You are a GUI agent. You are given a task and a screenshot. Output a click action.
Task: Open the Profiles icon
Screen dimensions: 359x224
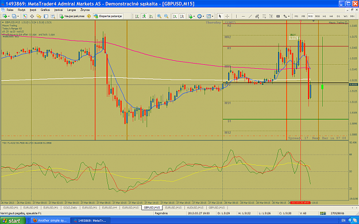(x=14, y=16)
